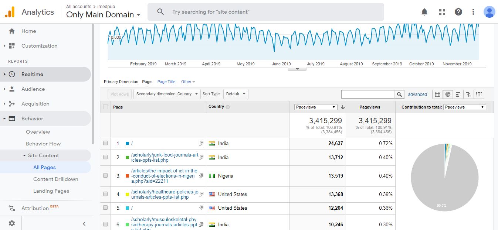
Task: Check the box for the Nigeria row
Action: point(106,176)
